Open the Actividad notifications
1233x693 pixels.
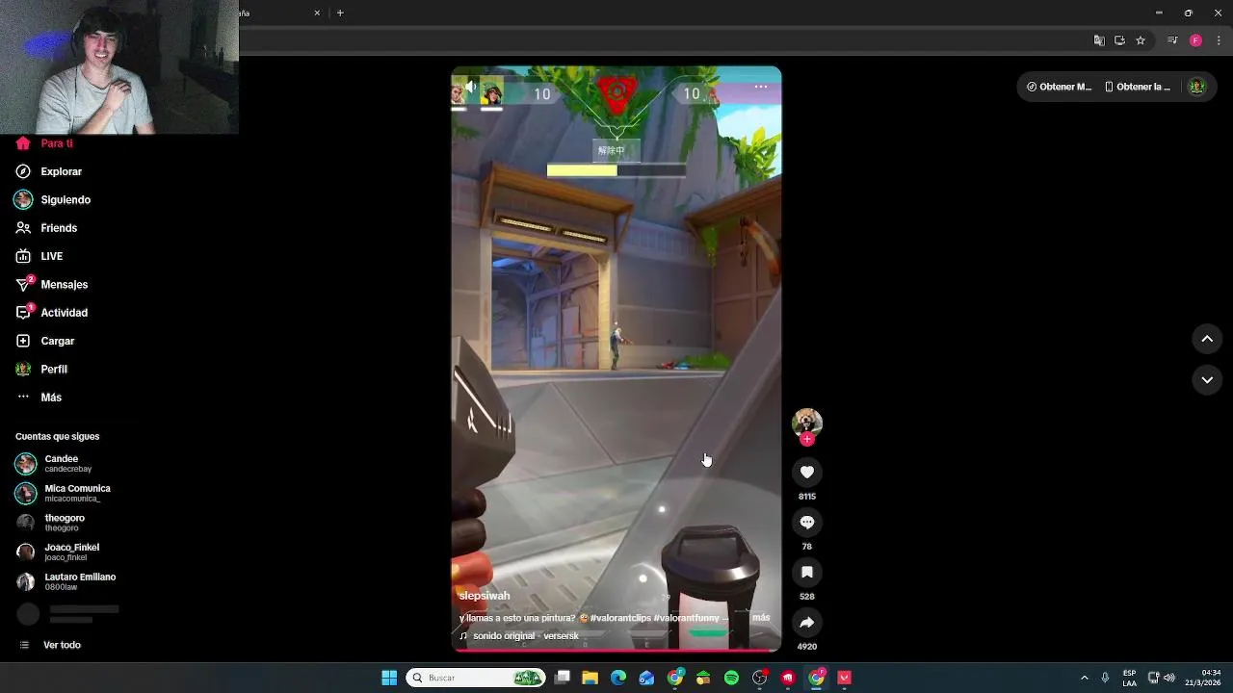pyautogui.click(x=51, y=313)
